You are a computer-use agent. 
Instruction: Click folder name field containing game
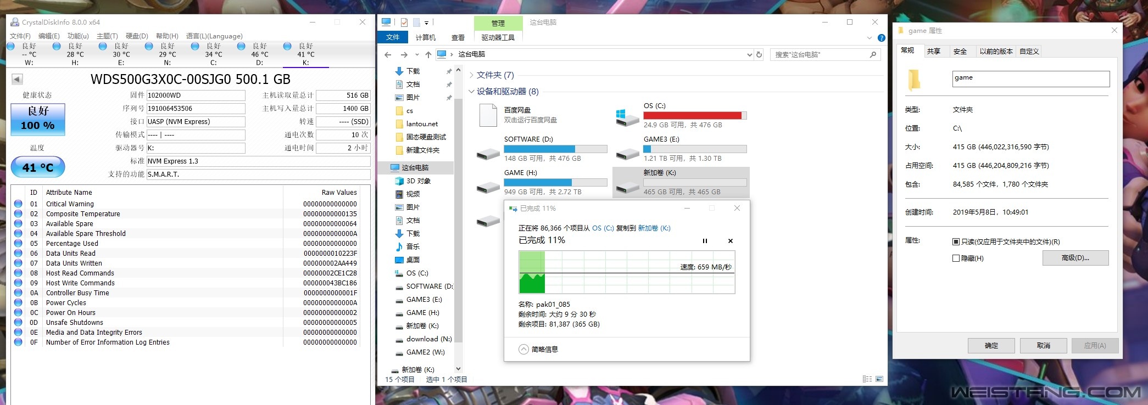point(1031,78)
